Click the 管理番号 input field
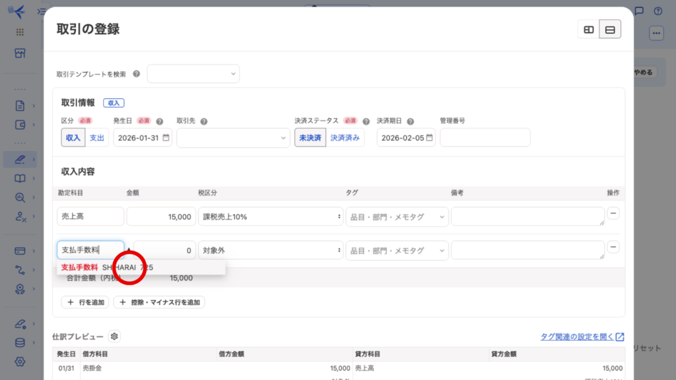Viewport: 676px width, 380px height. [485, 138]
